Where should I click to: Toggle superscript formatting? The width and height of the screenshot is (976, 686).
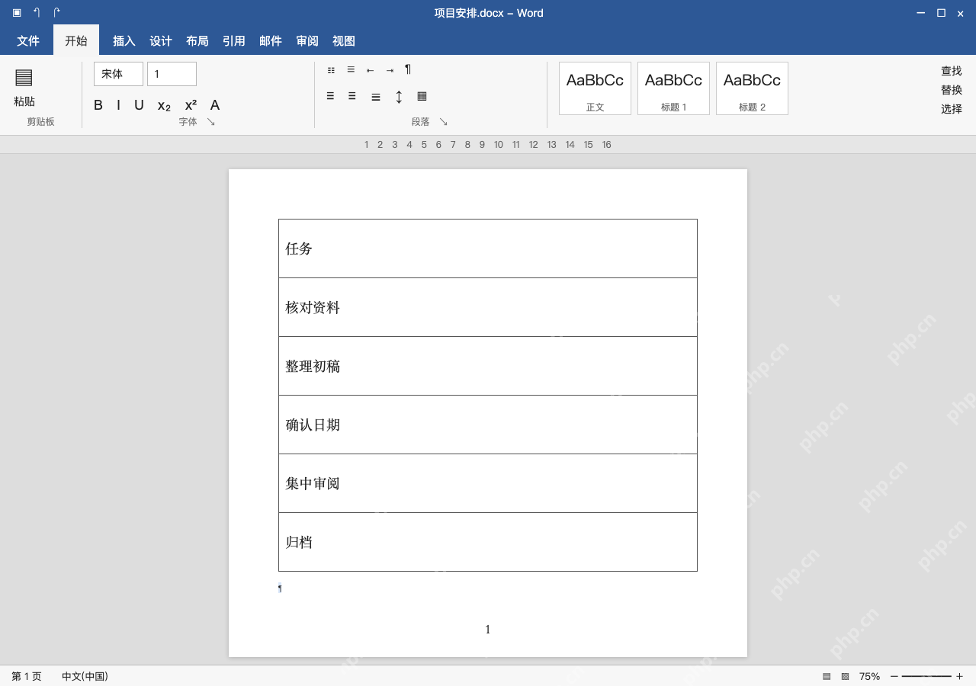[x=191, y=105]
